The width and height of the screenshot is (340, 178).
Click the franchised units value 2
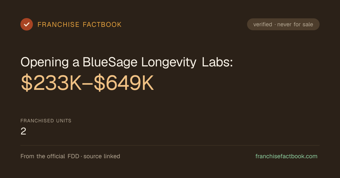23,131
